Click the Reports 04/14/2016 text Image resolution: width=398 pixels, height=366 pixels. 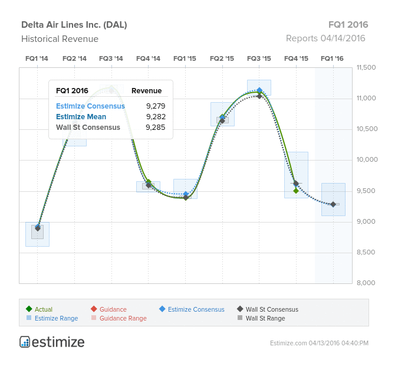(325, 38)
